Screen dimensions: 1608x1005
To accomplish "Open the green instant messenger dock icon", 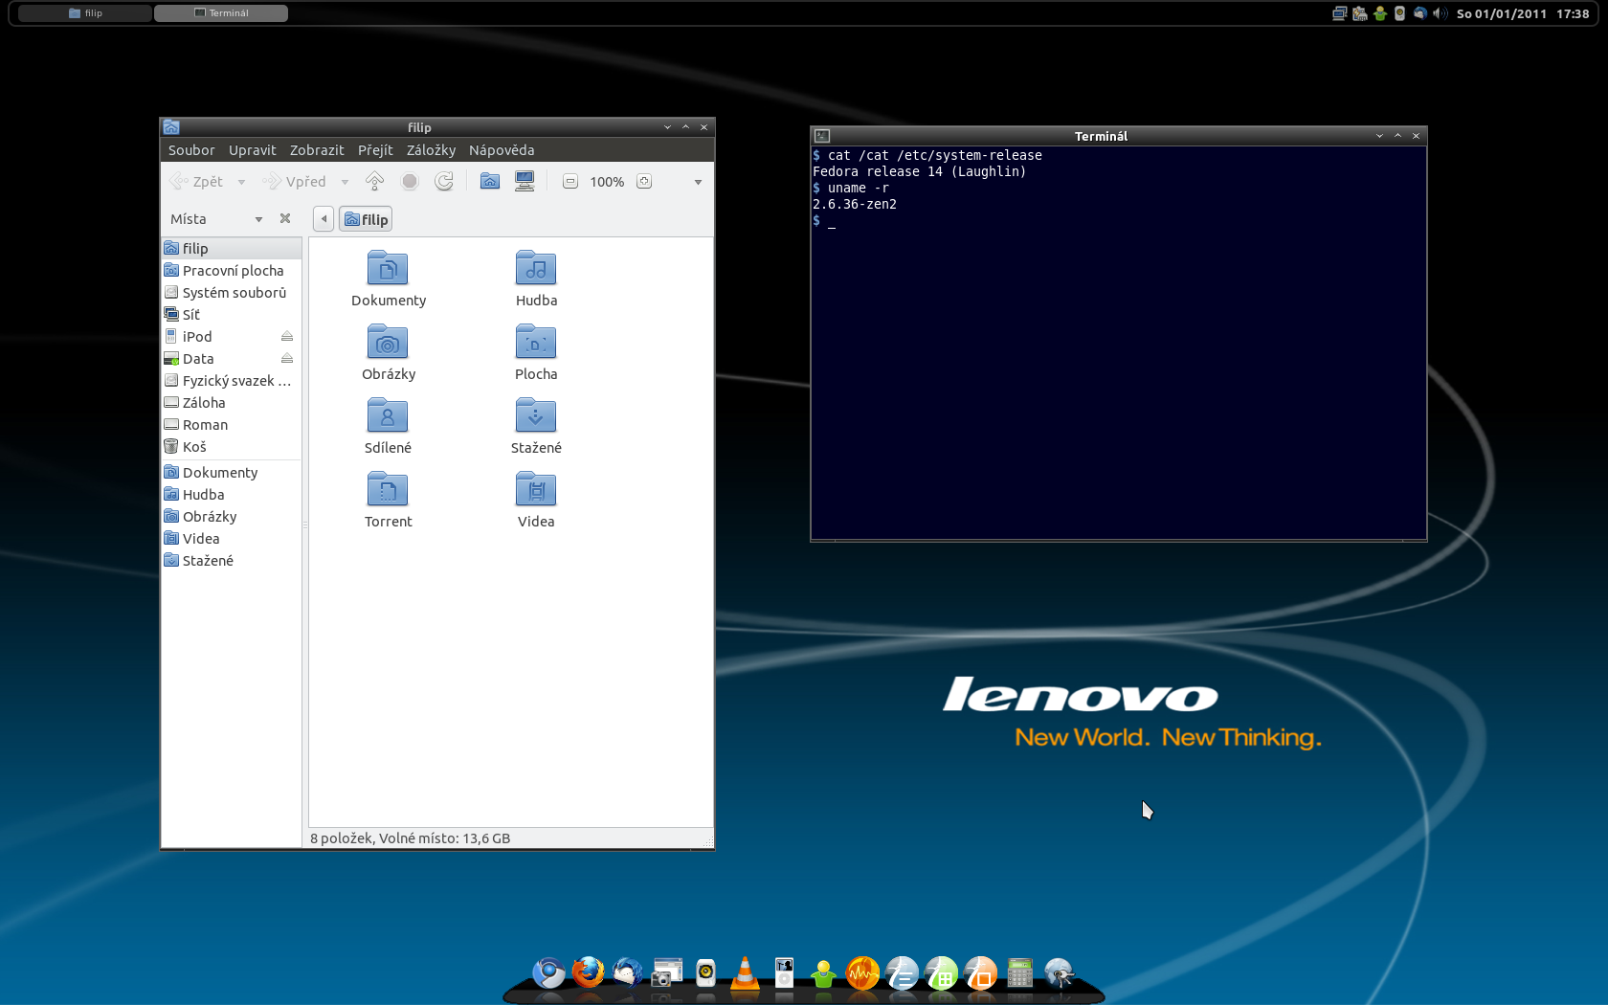I will click(x=823, y=973).
